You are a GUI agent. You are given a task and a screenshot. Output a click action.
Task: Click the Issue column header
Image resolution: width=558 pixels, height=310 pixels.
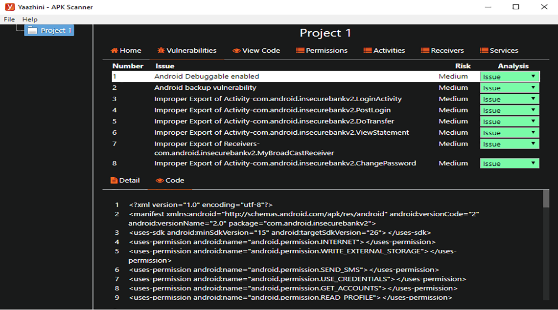(x=165, y=66)
